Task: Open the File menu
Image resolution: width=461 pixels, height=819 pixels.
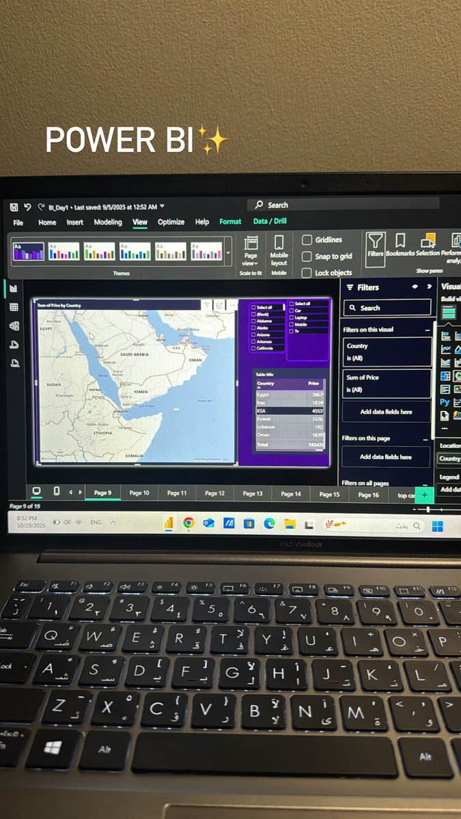Action: point(18,222)
